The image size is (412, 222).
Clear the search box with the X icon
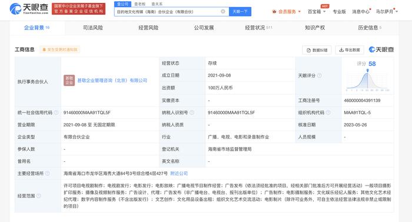223,11
